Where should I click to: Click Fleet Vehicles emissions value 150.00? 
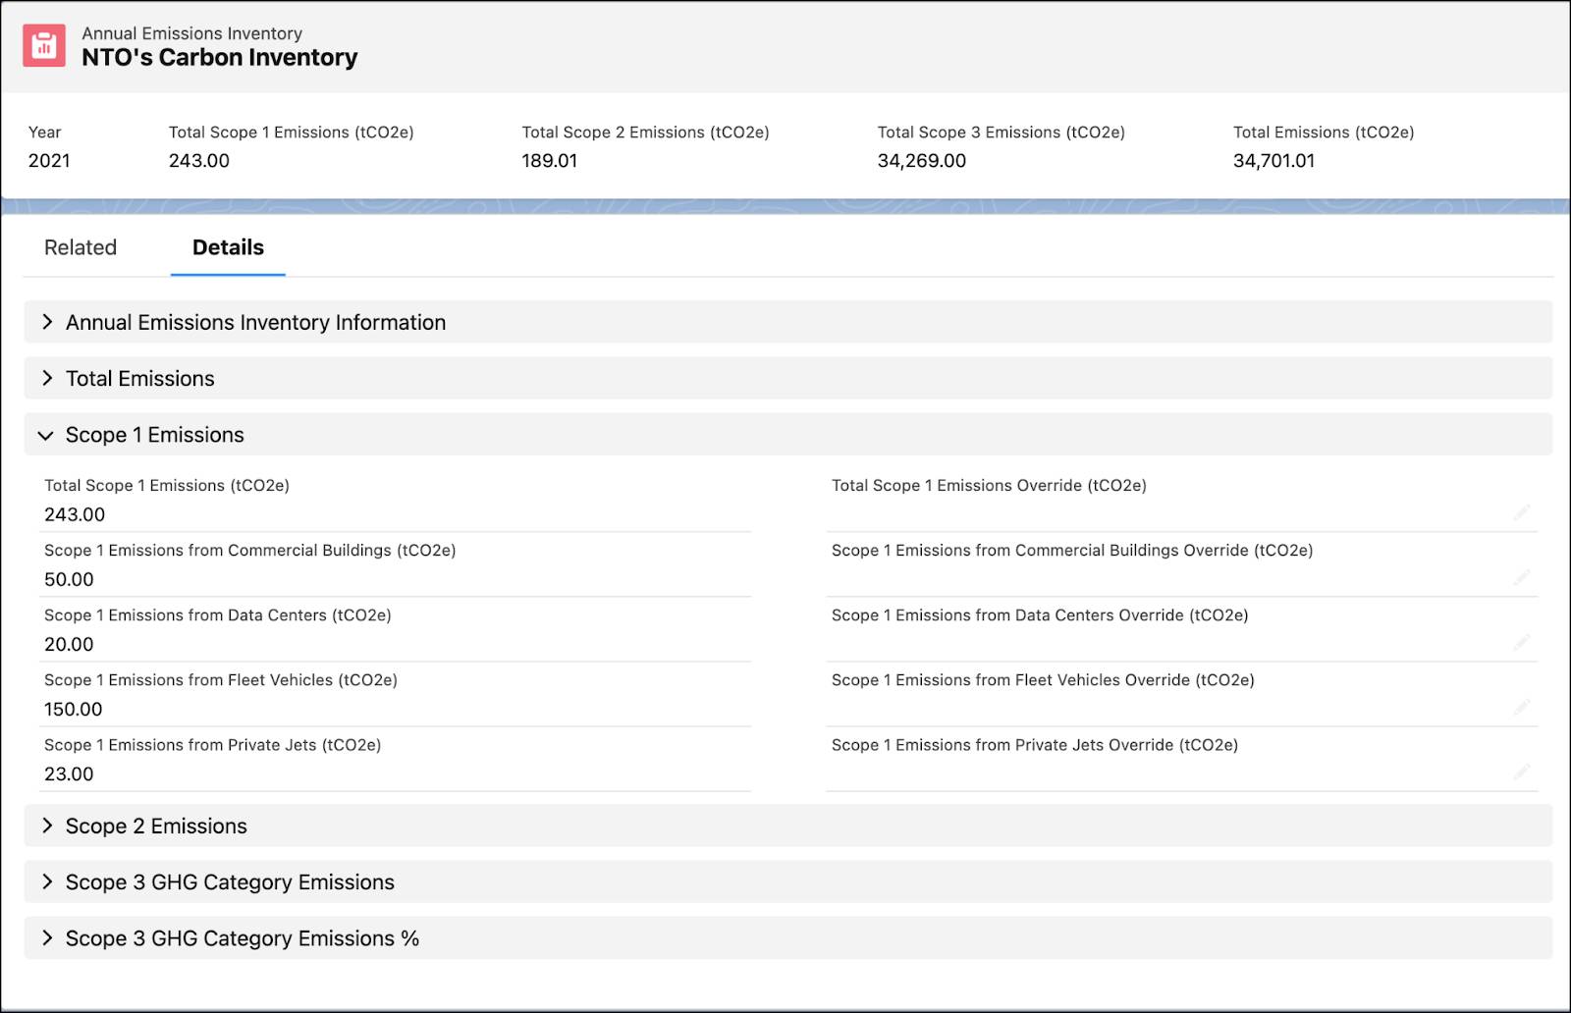pos(74,709)
